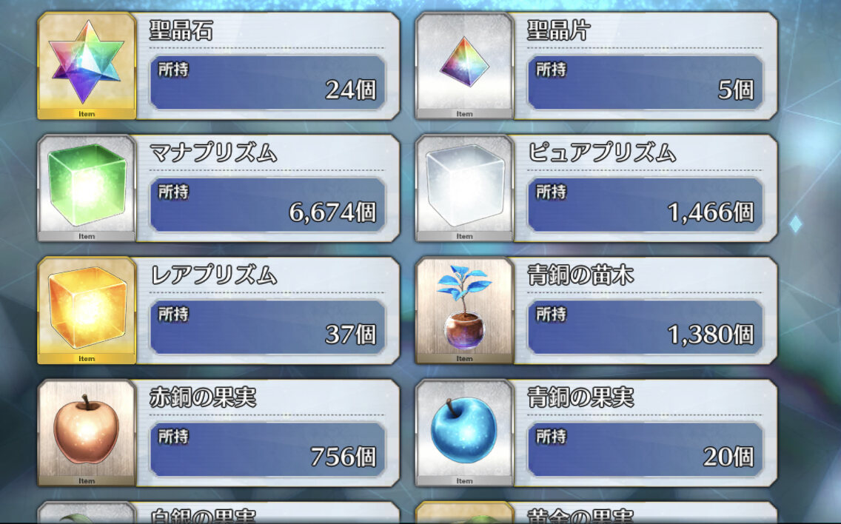Tap the マナプリズム 6,674個 count panel

[268, 205]
